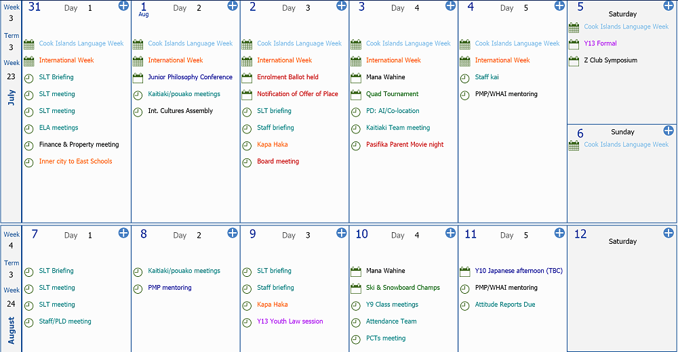Open Junior Philosophy Conference event
This screenshot has height=352, width=678.
pos(190,77)
